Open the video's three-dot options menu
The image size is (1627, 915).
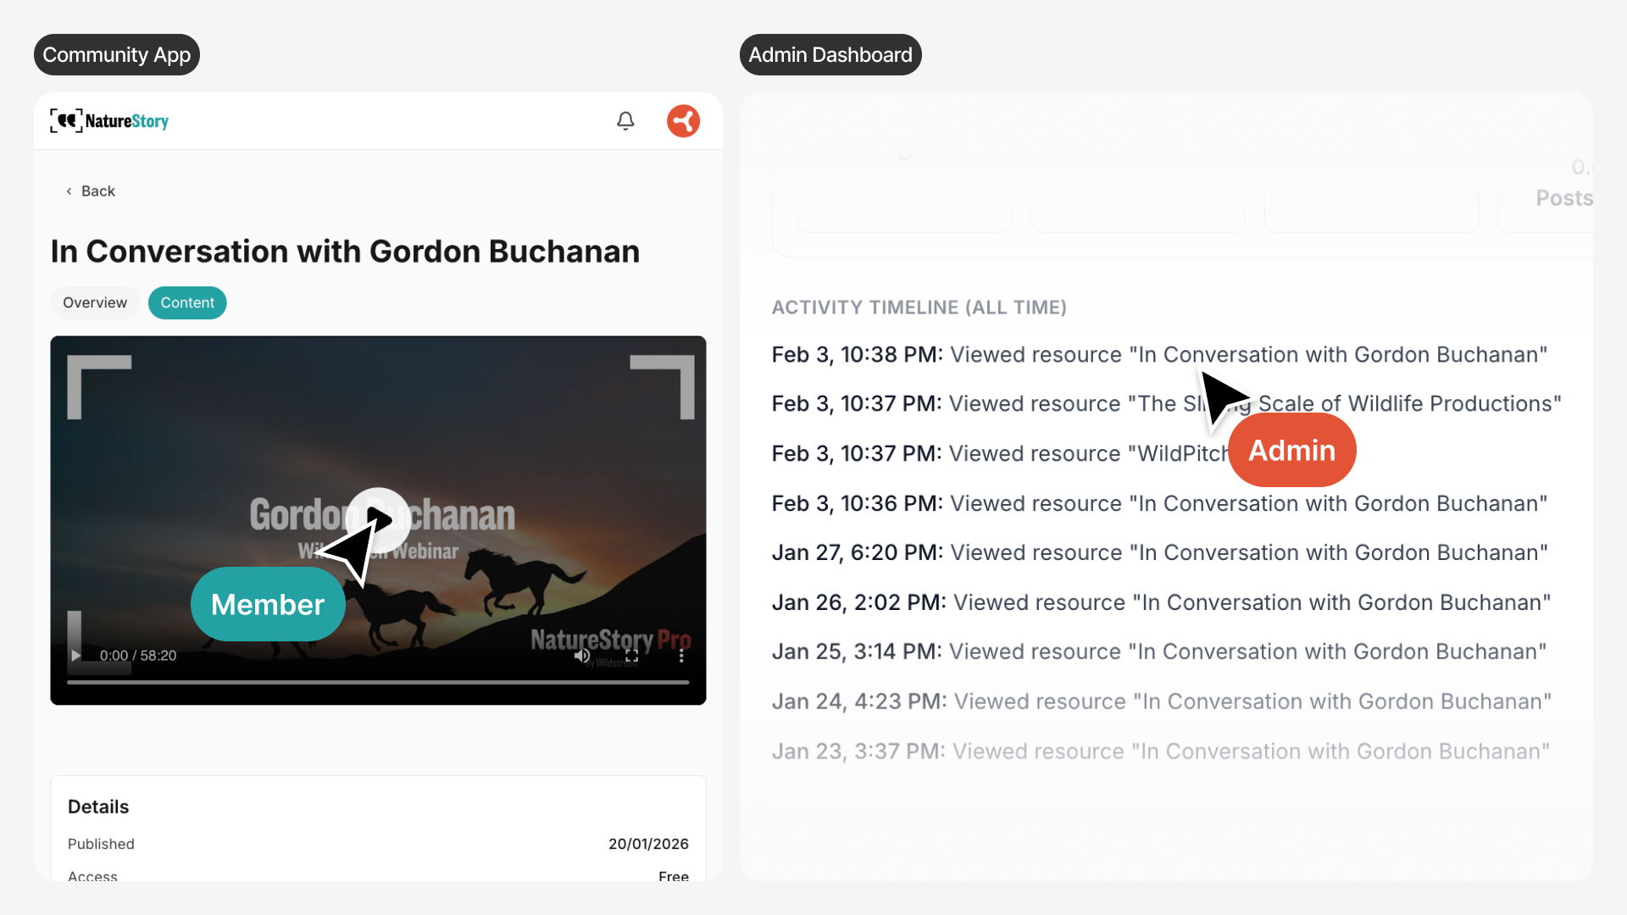681,656
